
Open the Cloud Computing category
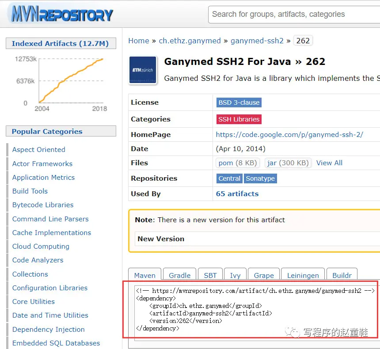[41, 246]
